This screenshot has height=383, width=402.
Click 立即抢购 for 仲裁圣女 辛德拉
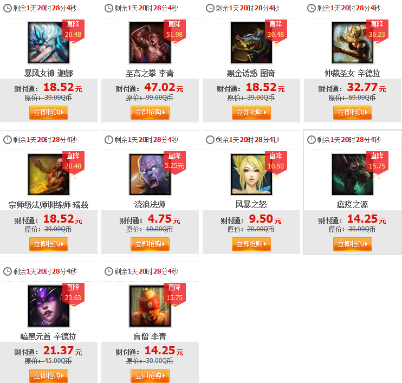point(353,113)
